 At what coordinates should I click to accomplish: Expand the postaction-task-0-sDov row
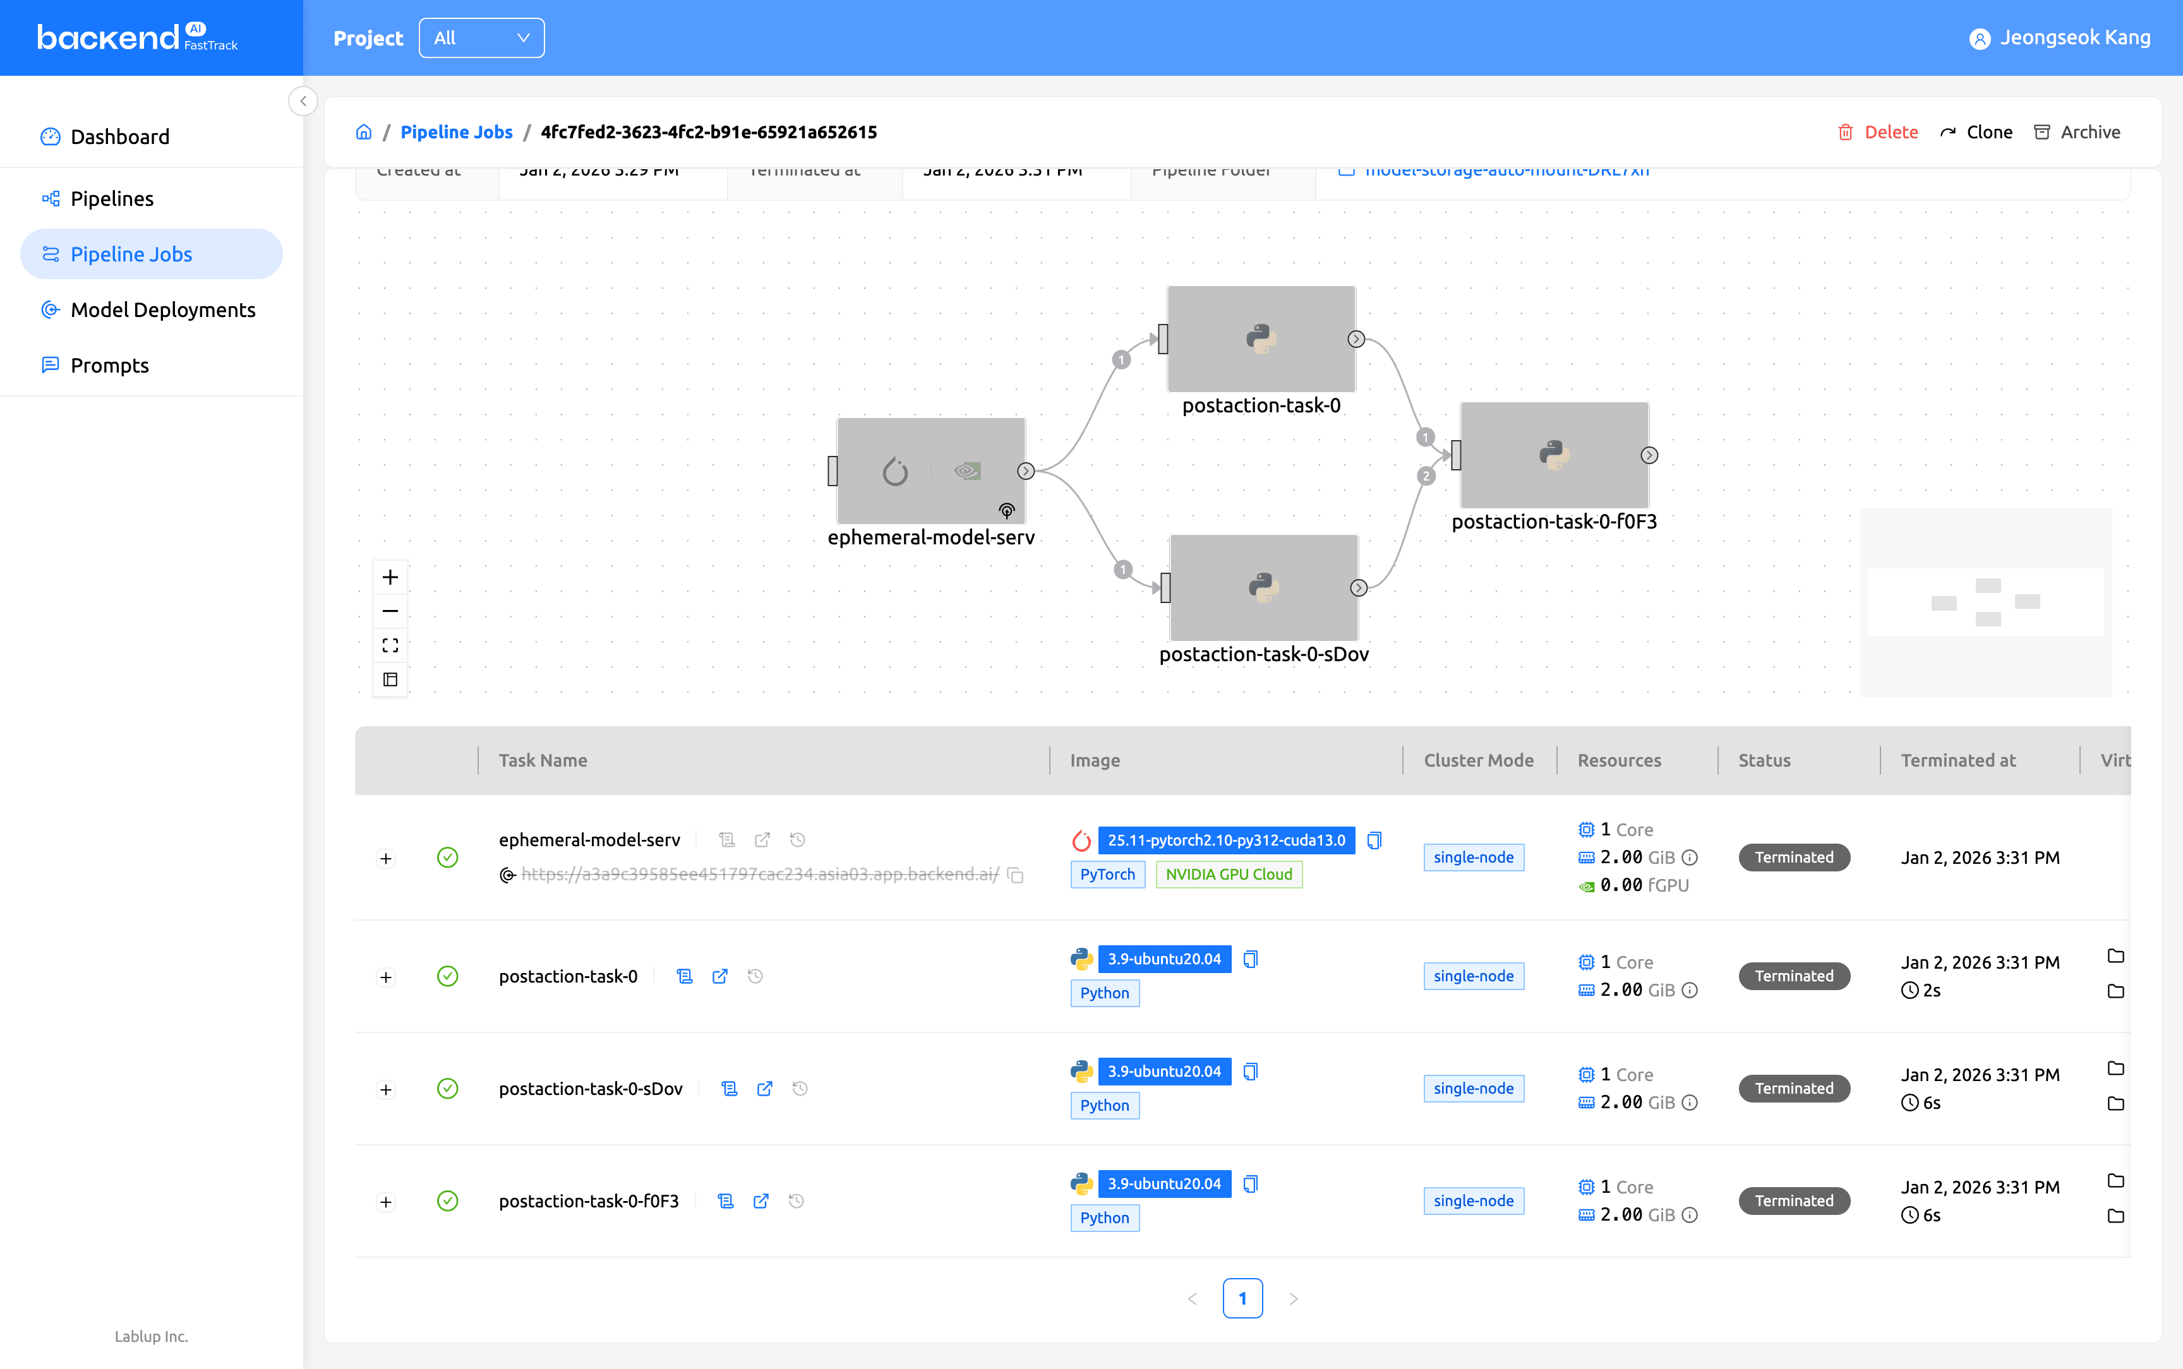(386, 1089)
